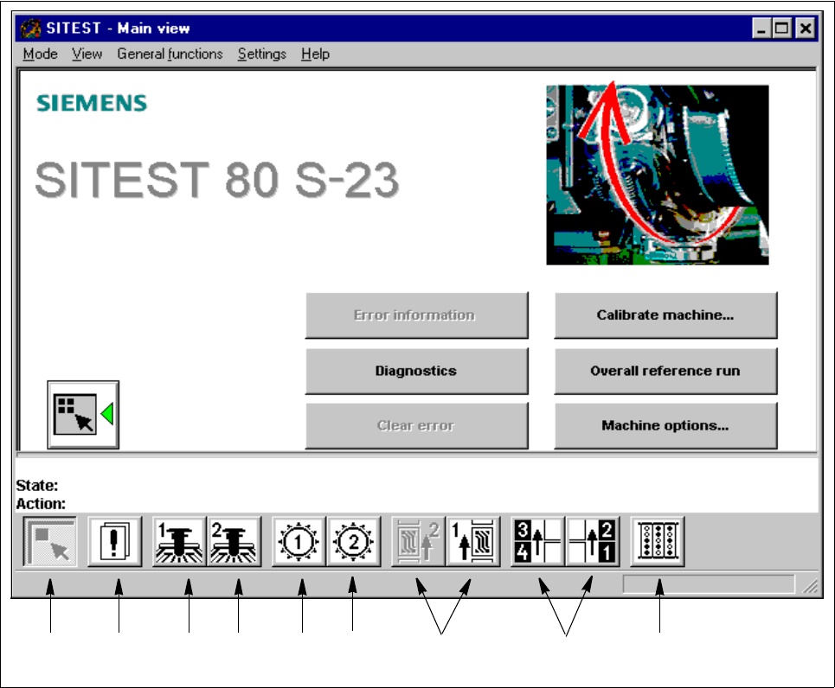Minimize the SITEST window
The height and width of the screenshot is (688, 835).
coord(761,29)
